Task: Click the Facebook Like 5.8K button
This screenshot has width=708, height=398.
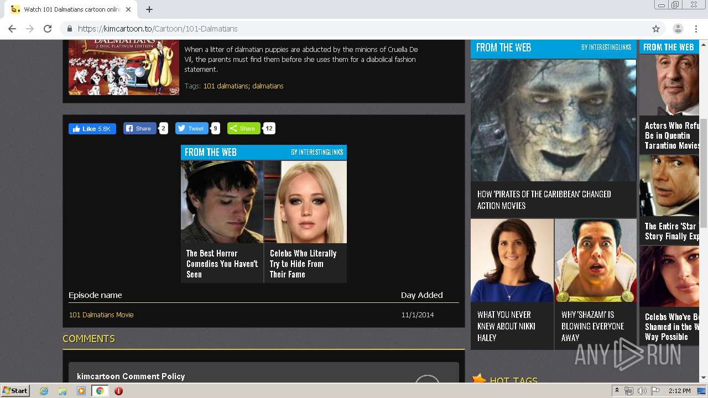Action: click(92, 129)
